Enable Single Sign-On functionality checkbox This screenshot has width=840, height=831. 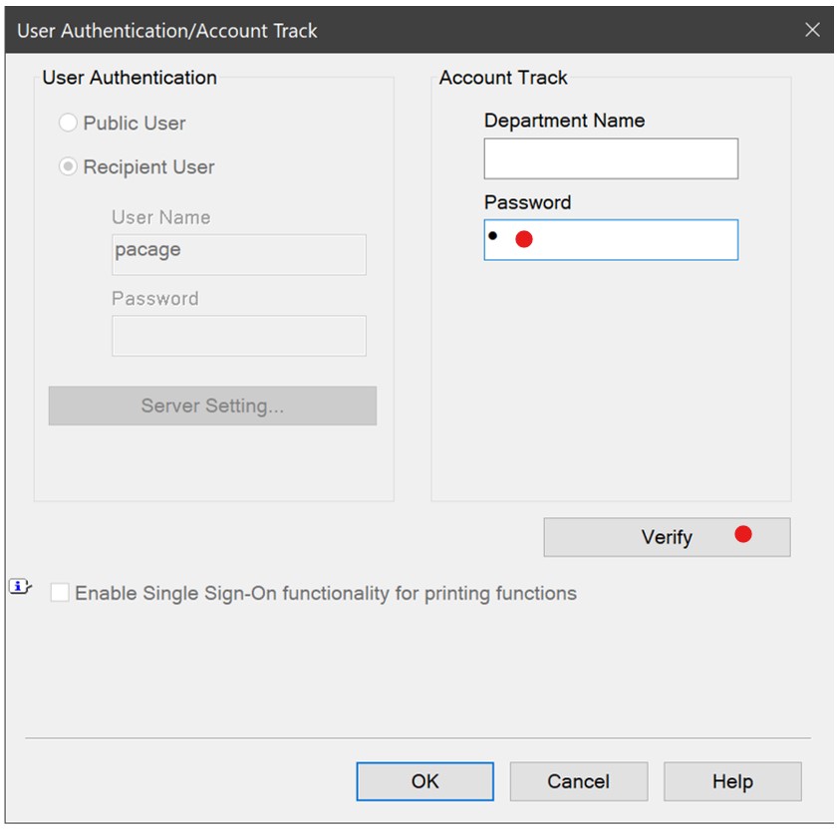coord(61,594)
